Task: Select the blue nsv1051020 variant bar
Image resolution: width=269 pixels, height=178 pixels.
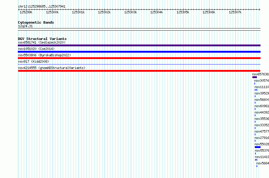Action: point(139,52)
